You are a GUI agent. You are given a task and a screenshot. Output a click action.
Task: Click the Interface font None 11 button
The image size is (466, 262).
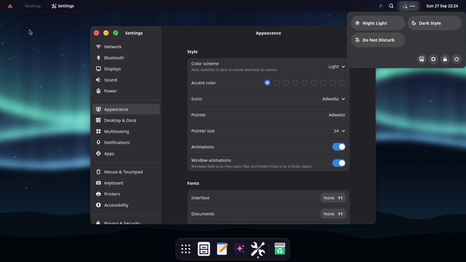click(x=333, y=198)
